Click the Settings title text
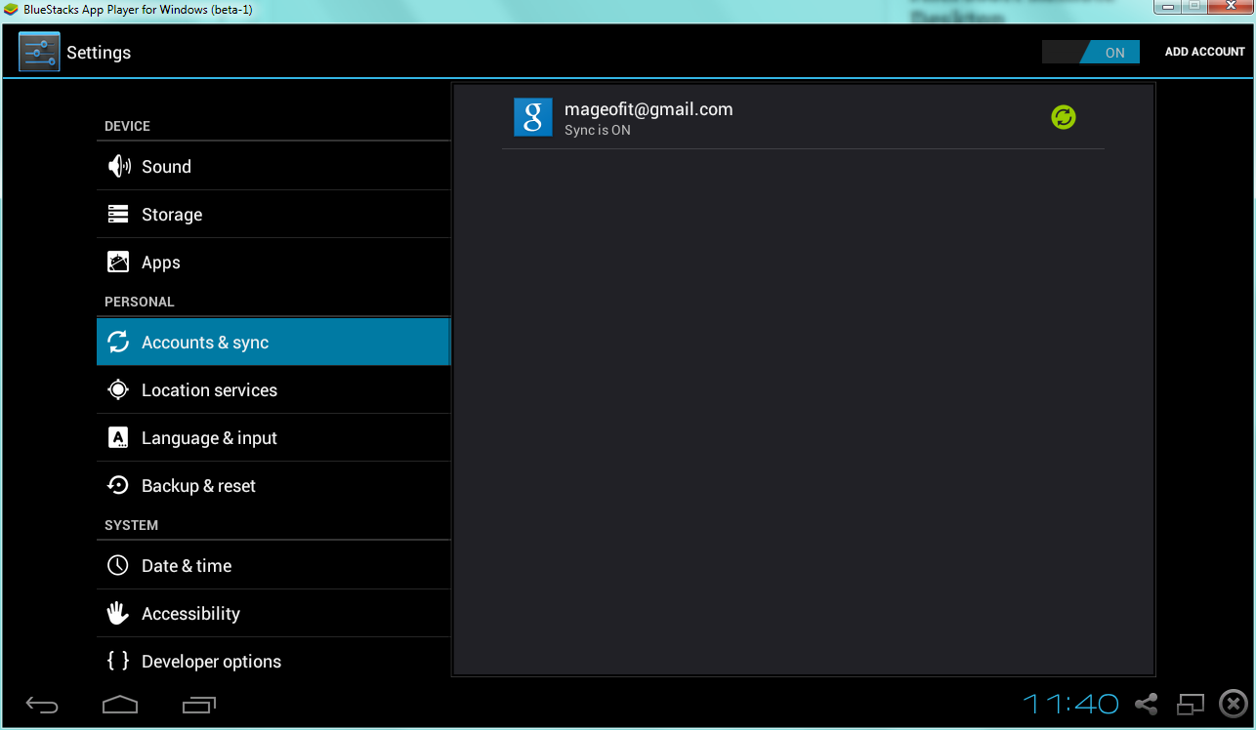Screen dimensions: 1256x730 pyautogui.click(x=99, y=53)
